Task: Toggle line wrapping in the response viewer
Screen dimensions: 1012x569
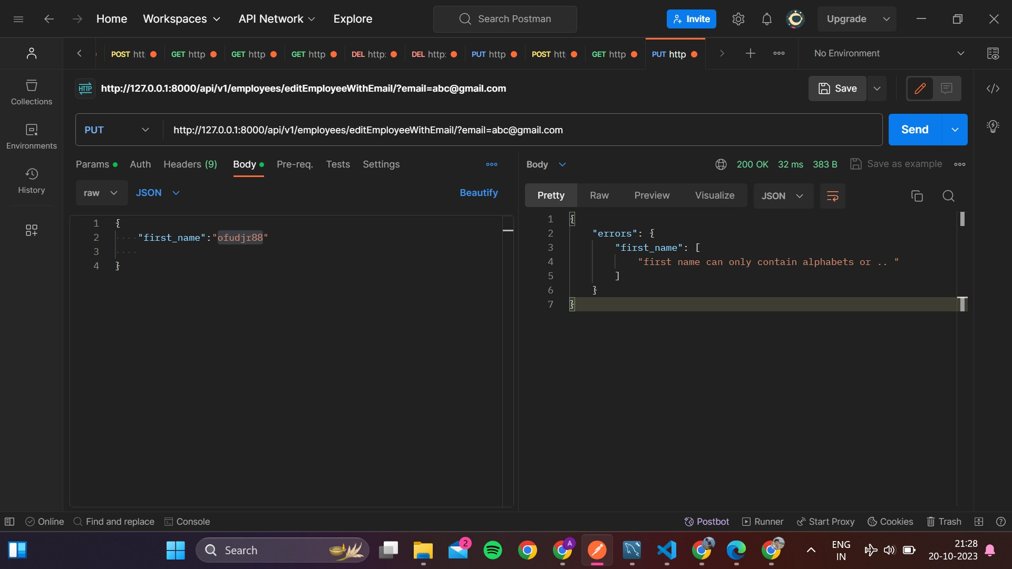Action: pyautogui.click(x=832, y=195)
